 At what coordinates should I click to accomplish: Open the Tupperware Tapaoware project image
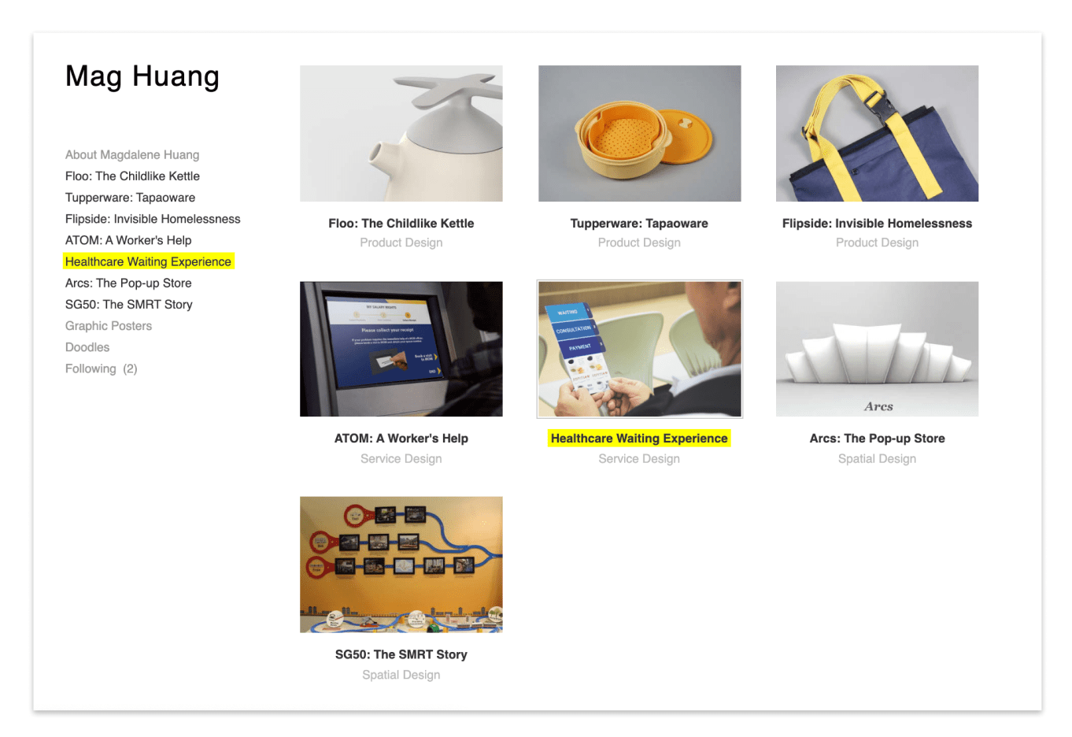pos(639,133)
